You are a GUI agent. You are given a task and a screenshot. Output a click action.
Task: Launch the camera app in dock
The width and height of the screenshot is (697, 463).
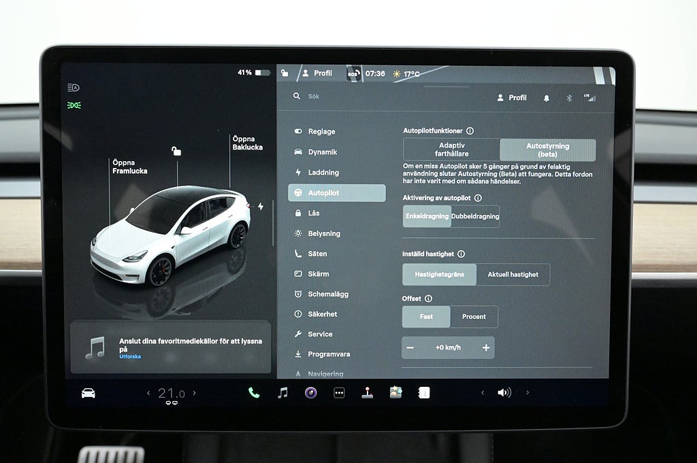[310, 392]
